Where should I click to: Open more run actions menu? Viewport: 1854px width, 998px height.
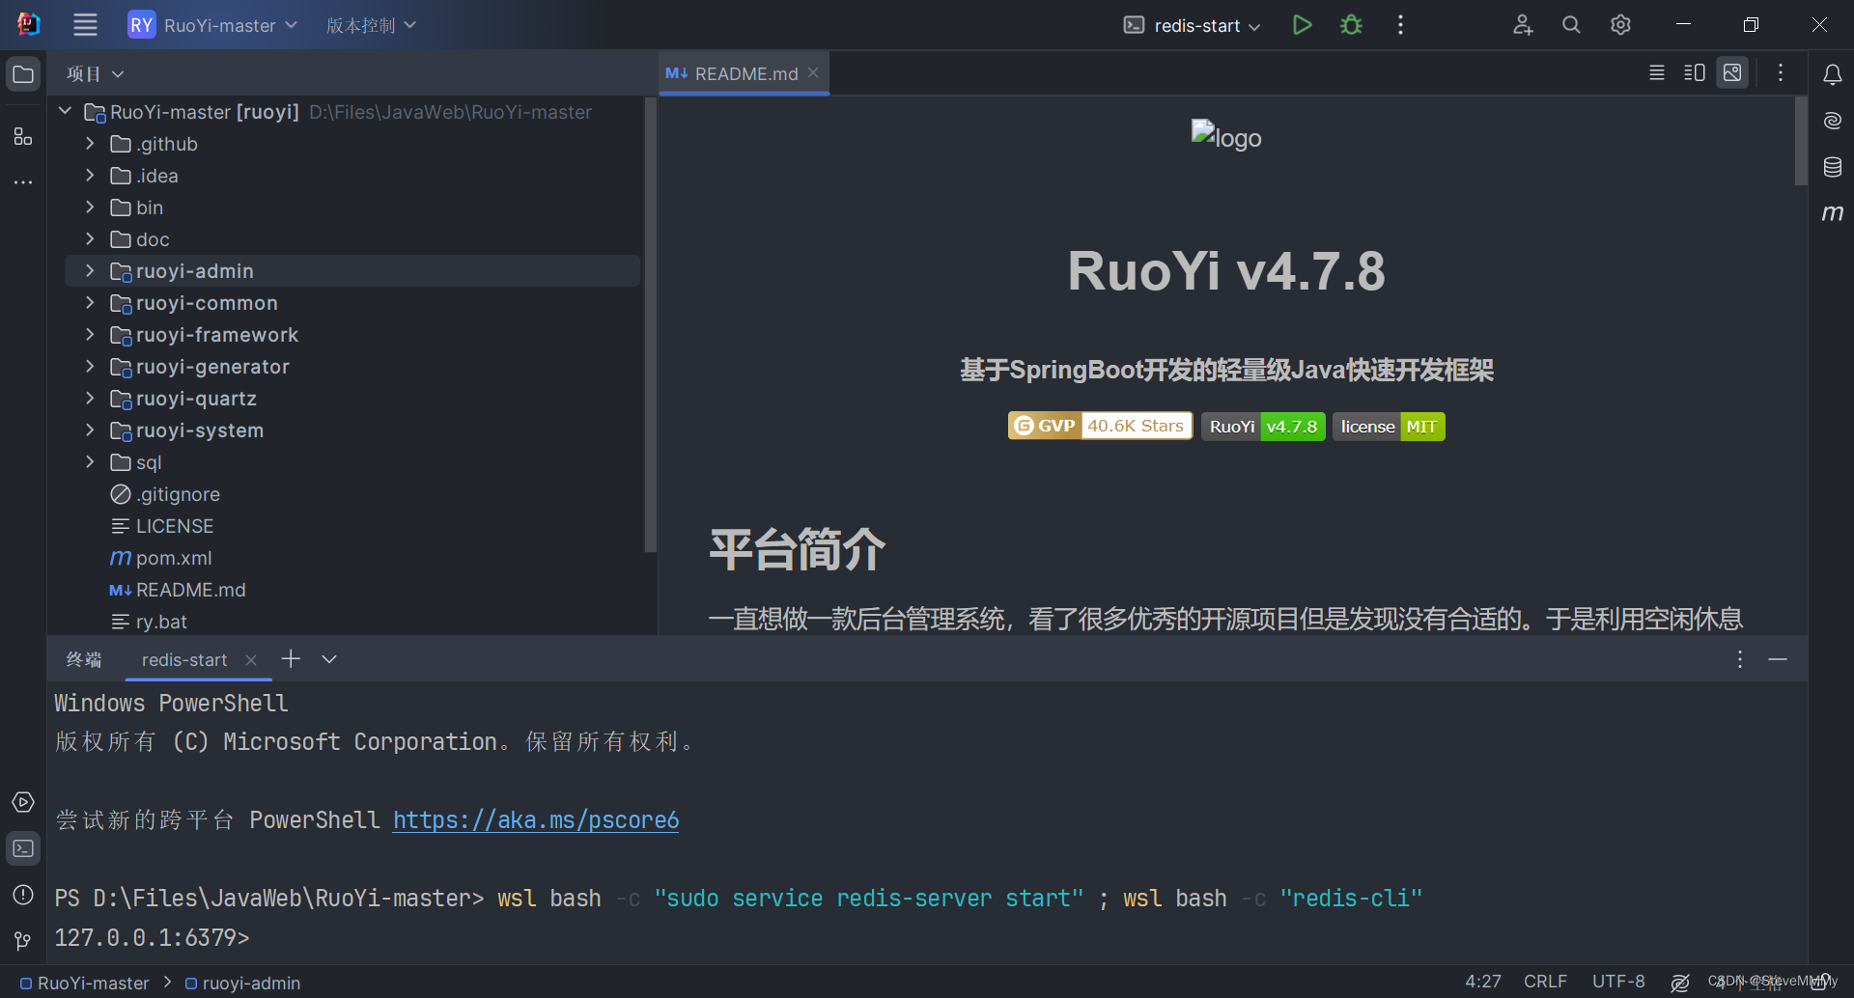(1400, 25)
